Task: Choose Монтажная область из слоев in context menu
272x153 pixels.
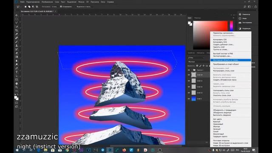Action: [231, 60]
